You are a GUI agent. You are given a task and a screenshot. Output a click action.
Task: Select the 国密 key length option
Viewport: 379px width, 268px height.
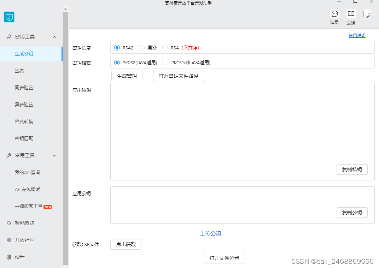tap(142, 48)
